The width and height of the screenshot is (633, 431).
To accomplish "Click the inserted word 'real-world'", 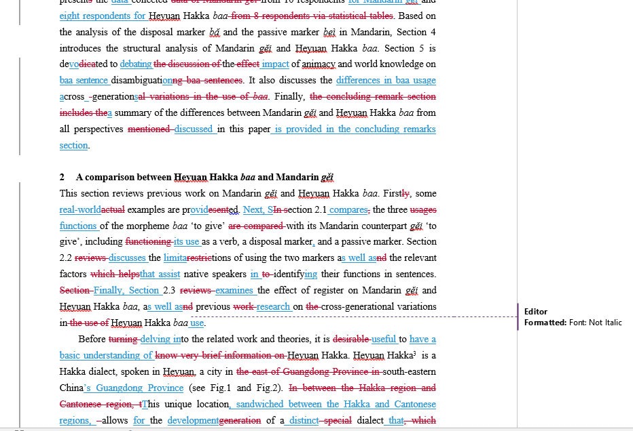I will (80, 210).
